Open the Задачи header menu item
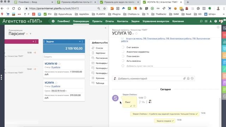The image size is (226, 127). (x=135, y=21)
